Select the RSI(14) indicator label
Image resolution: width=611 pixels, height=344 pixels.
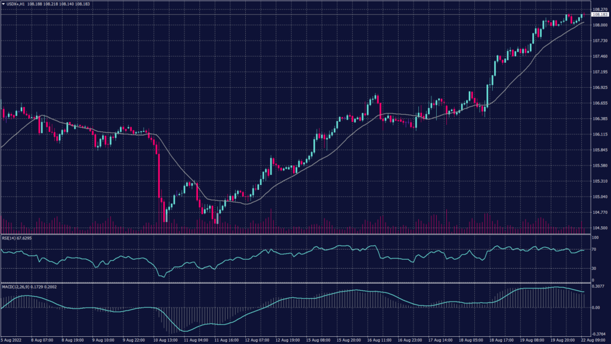click(10, 238)
